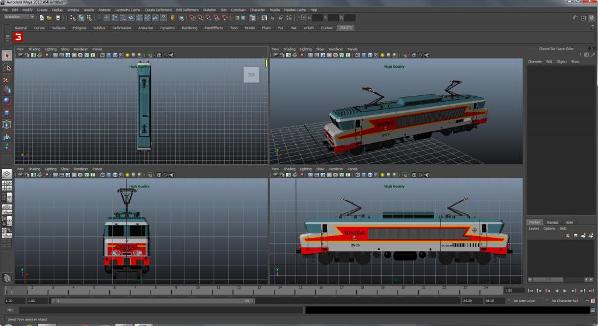Click four-view layout icon
598x326 pixels.
(7, 186)
